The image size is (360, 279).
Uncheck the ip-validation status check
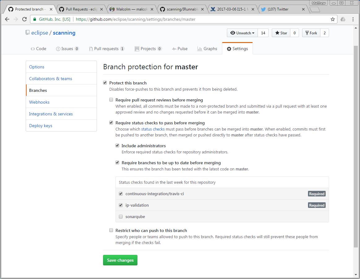pyautogui.click(x=121, y=205)
